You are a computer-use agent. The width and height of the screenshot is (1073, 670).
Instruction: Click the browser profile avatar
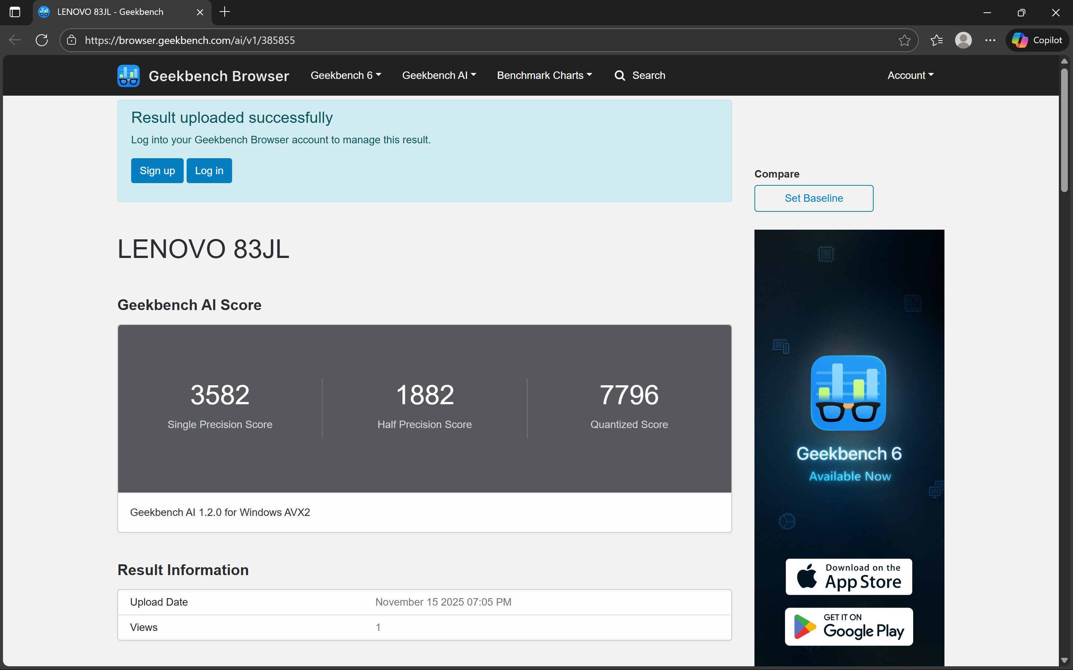pos(963,40)
